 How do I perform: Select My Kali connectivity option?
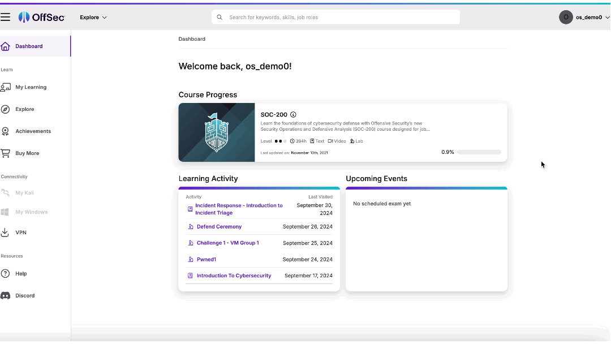24,193
